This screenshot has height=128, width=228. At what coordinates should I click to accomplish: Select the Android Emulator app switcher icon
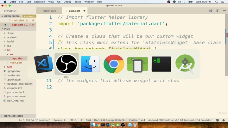[137, 64]
